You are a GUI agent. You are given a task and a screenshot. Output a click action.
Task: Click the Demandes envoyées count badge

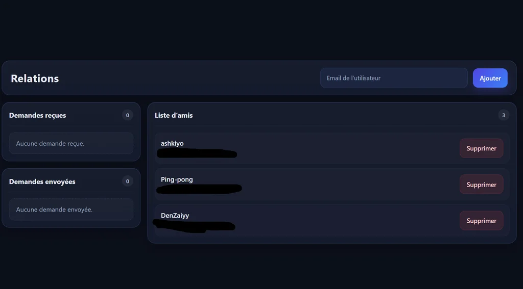(127, 181)
